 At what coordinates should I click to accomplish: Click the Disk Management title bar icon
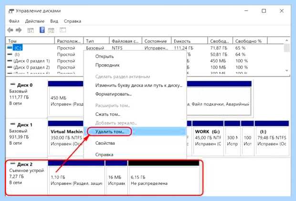(x=11, y=11)
